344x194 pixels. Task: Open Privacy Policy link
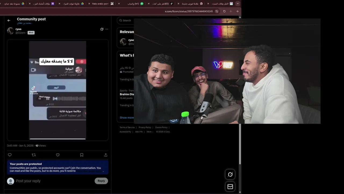pyautogui.click(x=145, y=127)
